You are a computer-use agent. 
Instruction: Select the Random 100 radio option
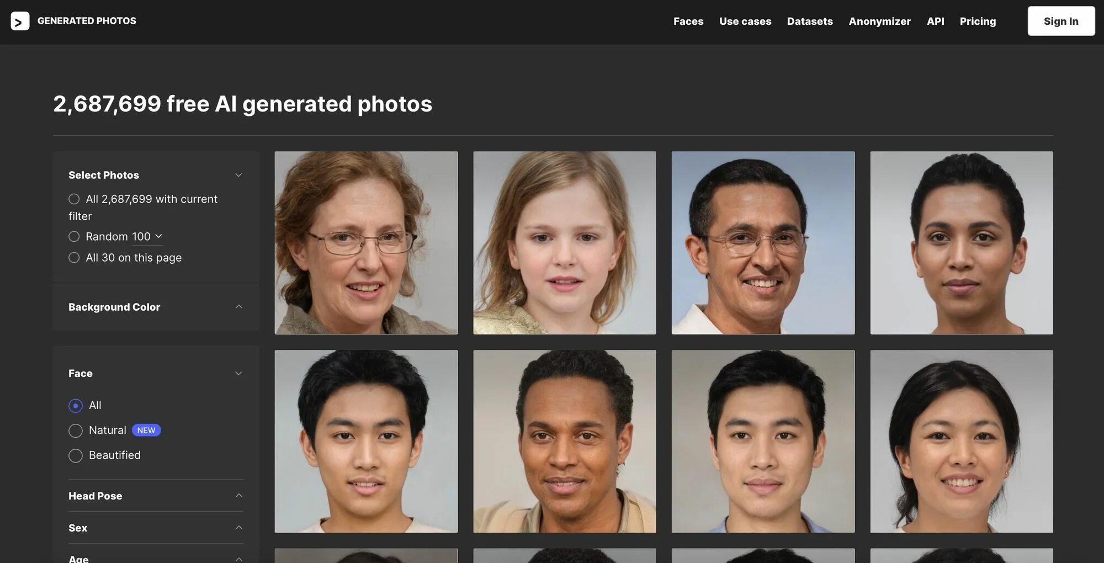pyautogui.click(x=74, y=236)
